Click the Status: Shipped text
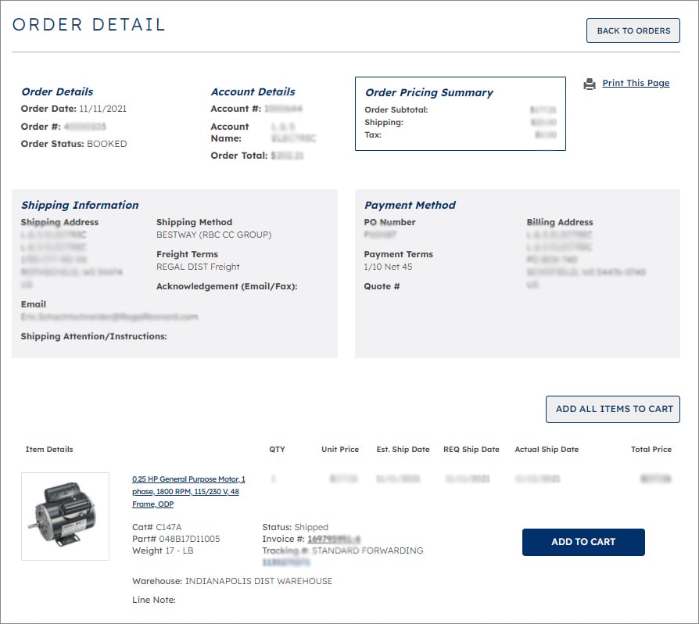This screenshot has height=624, width=699. [x=295, y=527]
